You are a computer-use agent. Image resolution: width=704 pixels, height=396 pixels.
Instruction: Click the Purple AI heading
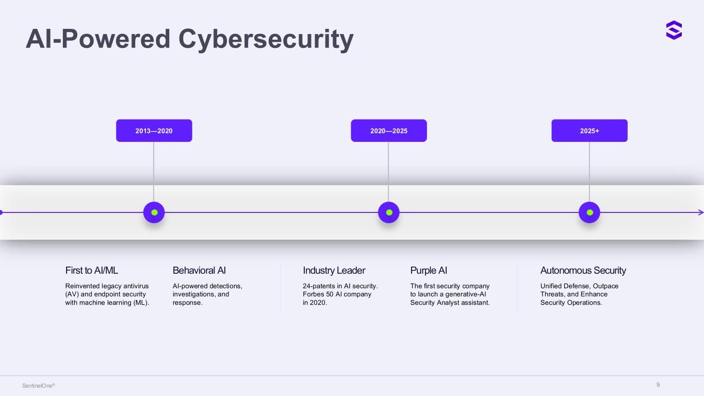[x=429, y=270]
